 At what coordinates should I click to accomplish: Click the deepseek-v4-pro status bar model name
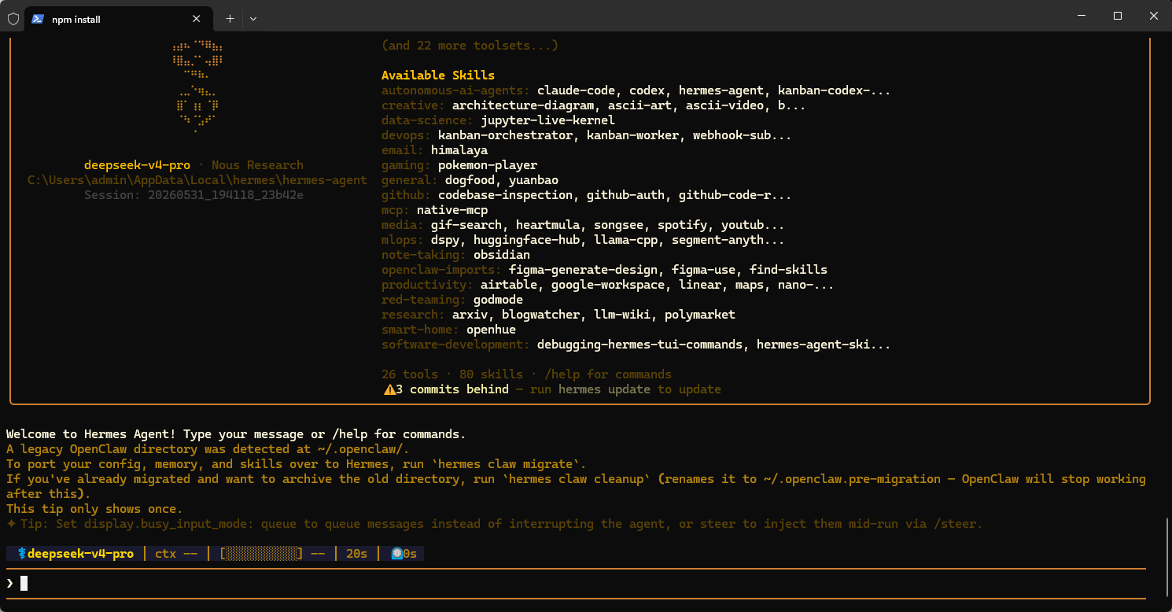[80, 554]
